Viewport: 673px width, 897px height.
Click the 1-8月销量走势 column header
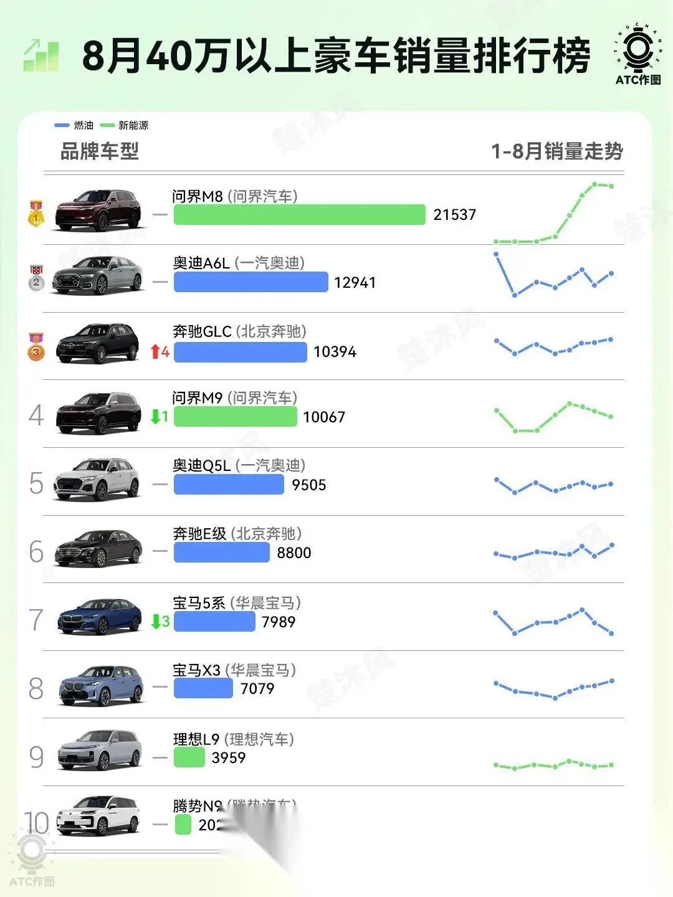pyautogui.click(x=556, y=151)
